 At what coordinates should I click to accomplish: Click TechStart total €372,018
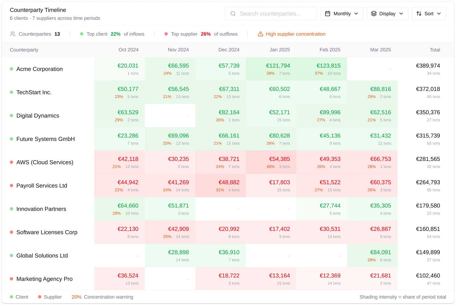point(428,89)
